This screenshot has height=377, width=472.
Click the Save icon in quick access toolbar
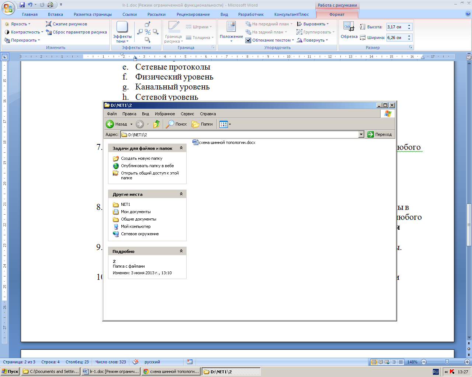coord(22,5)
